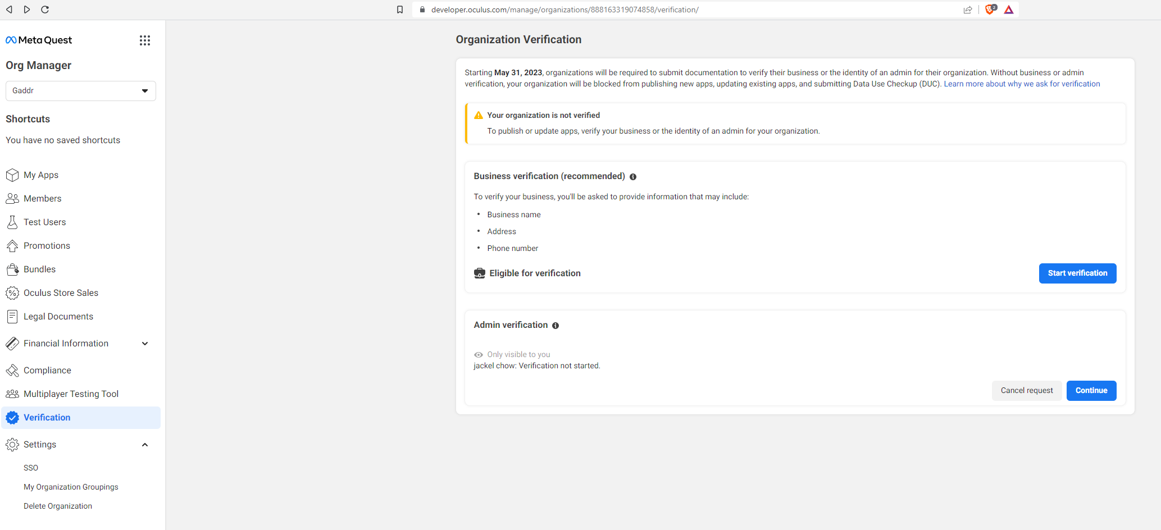
Task: Open the nine-dot apps grid menu
Action: click(x=145, y=40)
